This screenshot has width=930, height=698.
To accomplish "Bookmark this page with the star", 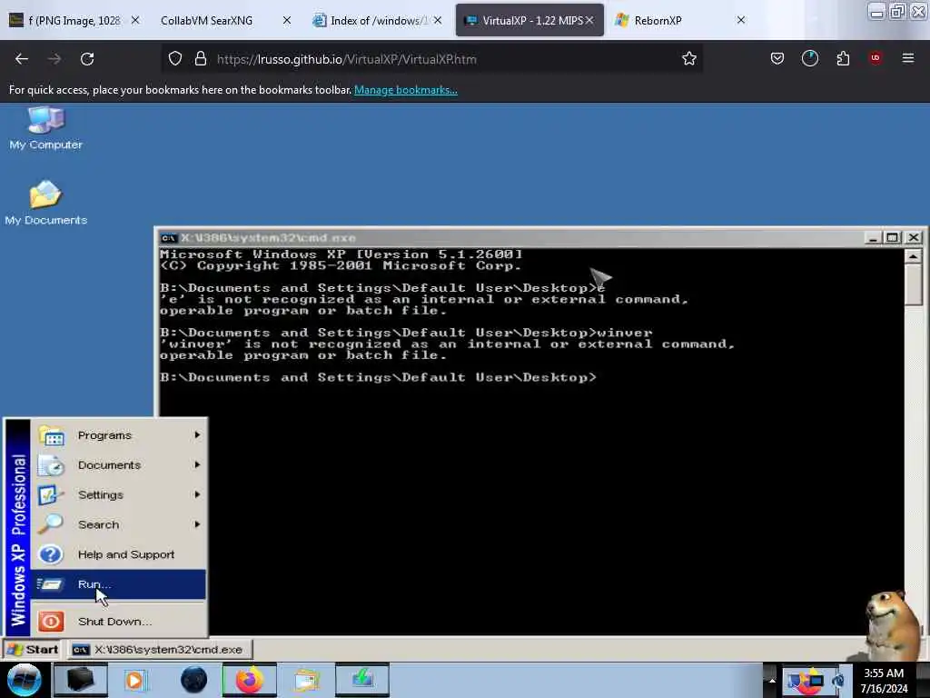I will [688, 59].
